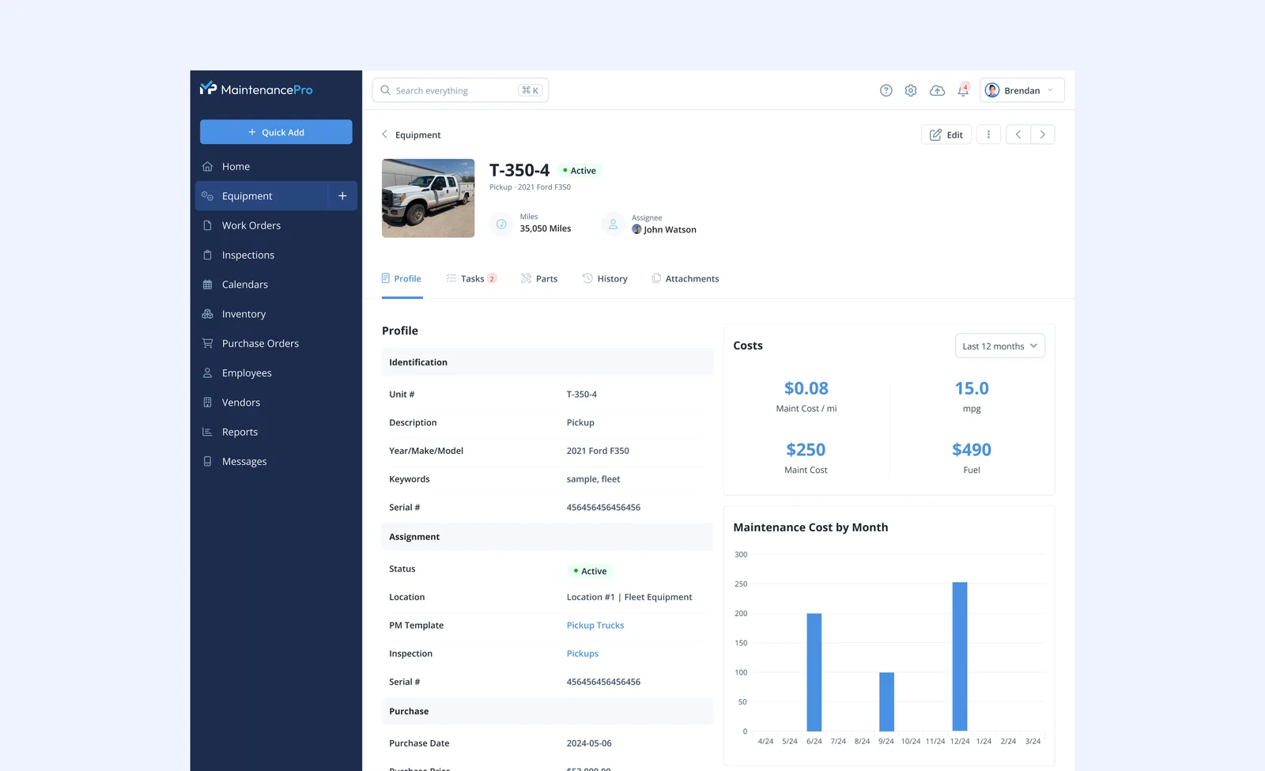Open the notifications bell icon
This screenshot has width=1265, height=771.
(x=963, y=90)
